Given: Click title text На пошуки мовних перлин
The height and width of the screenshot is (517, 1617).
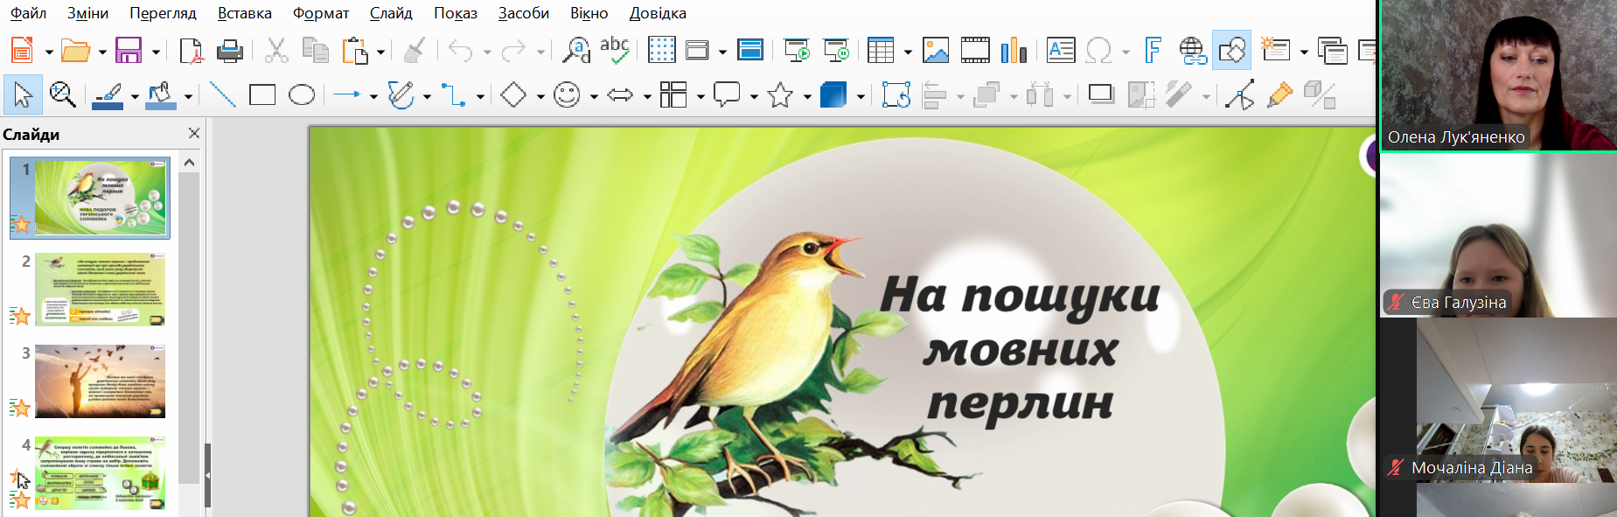Looking at the screenshot, I should (x=1020, y=349).
